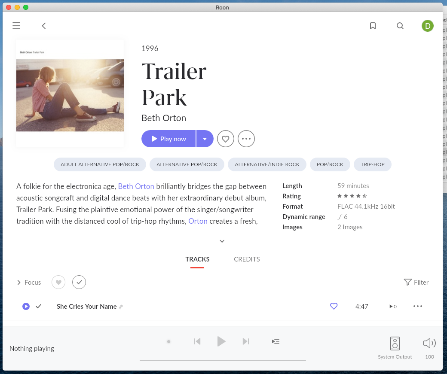Screen dimensions: 447x374
Task: Open the hamburger navigation menu
Action: point(16,26)
